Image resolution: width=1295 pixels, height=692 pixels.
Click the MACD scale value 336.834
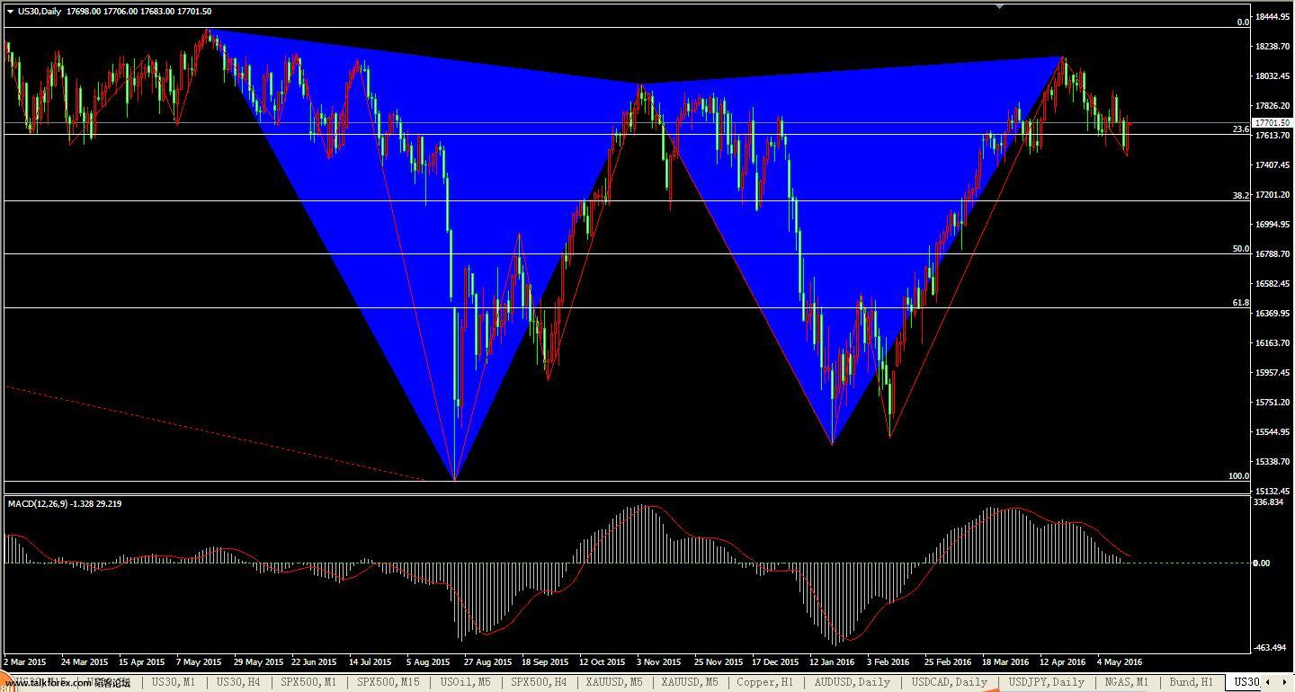[x=1268, y=502]
